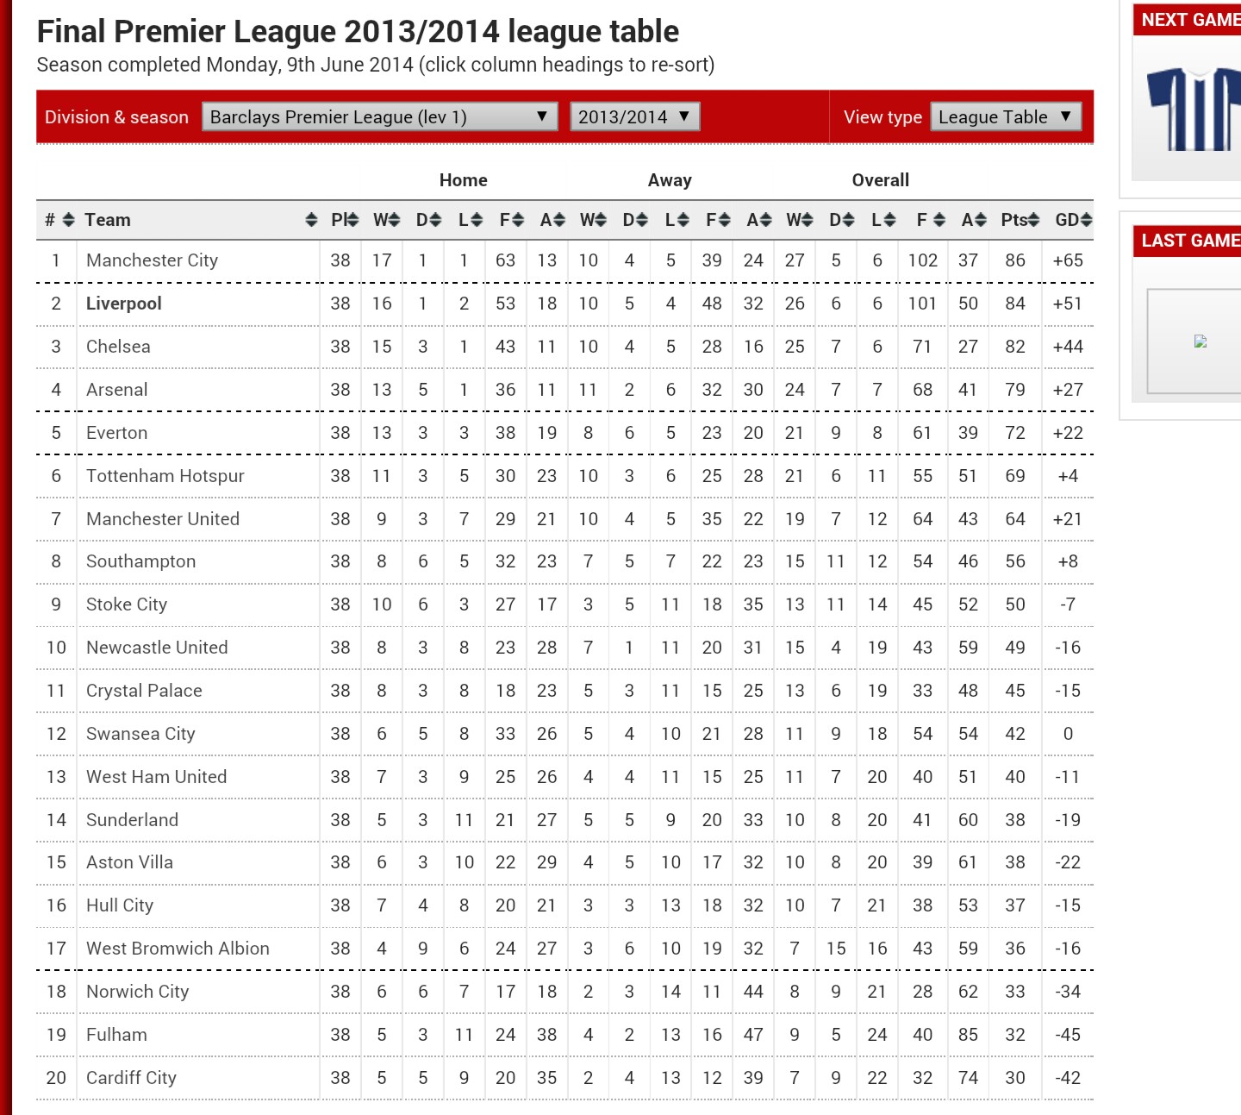Screen dimensions: 1241x1115
Task: Sort table by position number column
Action: click(x=59, y=220)
